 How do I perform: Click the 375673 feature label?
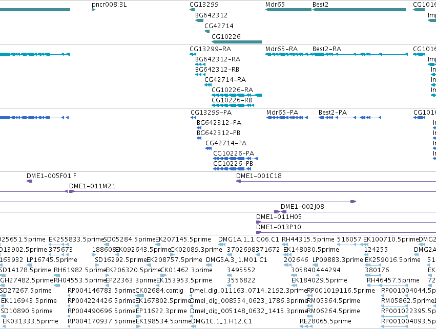[x=60, y=250]
